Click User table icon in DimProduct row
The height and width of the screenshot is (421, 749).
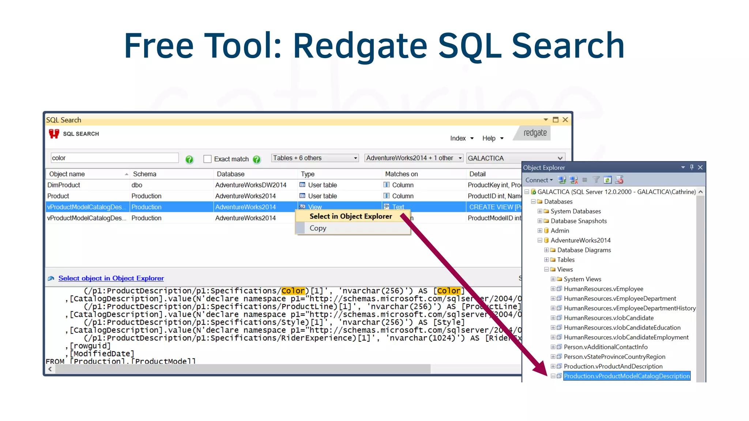pos(302,185)
